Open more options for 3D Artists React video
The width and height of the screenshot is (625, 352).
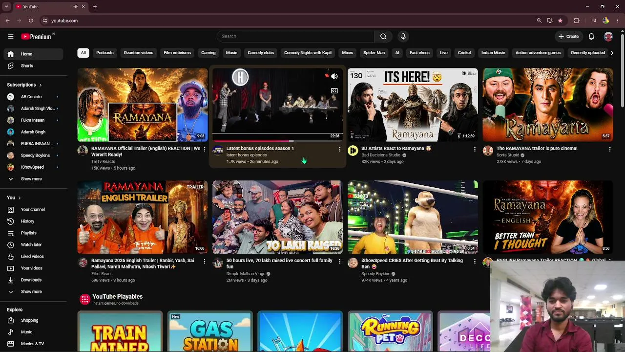tap(475, 149)
